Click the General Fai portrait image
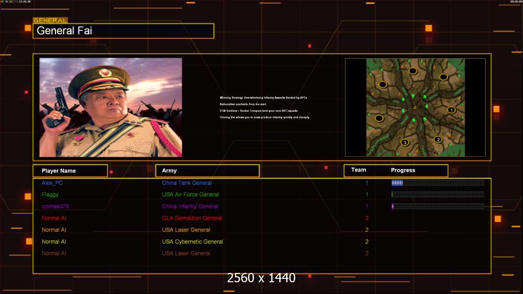The width and height of the screenshot is (523, 294). [x=110, y=107]
